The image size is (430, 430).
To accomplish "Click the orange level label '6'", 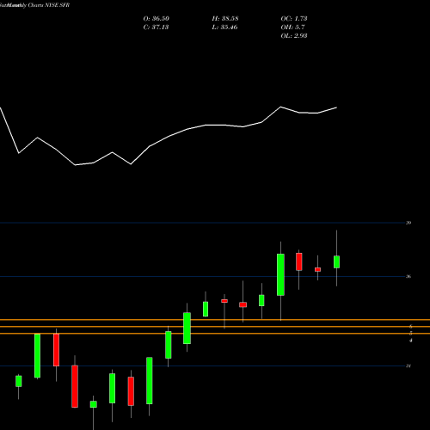I will (x=411, y=327).
